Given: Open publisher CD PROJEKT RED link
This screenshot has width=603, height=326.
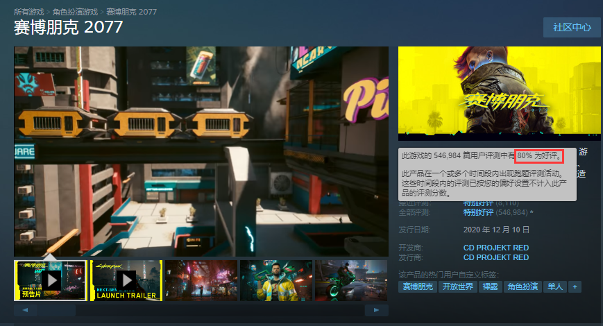Looking at the screenshot, I should (x=495, y=257).
